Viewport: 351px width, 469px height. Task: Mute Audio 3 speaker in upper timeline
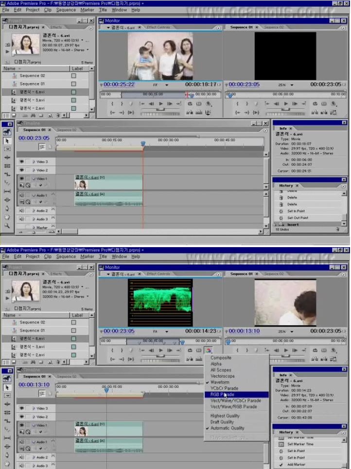click(x=21, y=219)
